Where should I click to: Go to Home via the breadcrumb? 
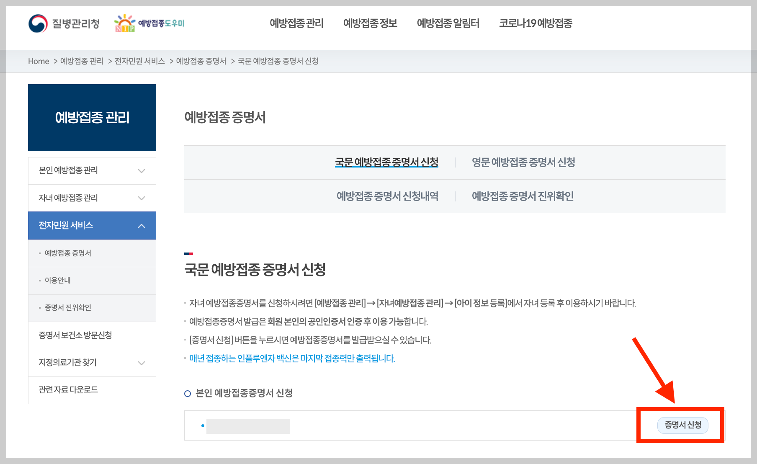39,61
